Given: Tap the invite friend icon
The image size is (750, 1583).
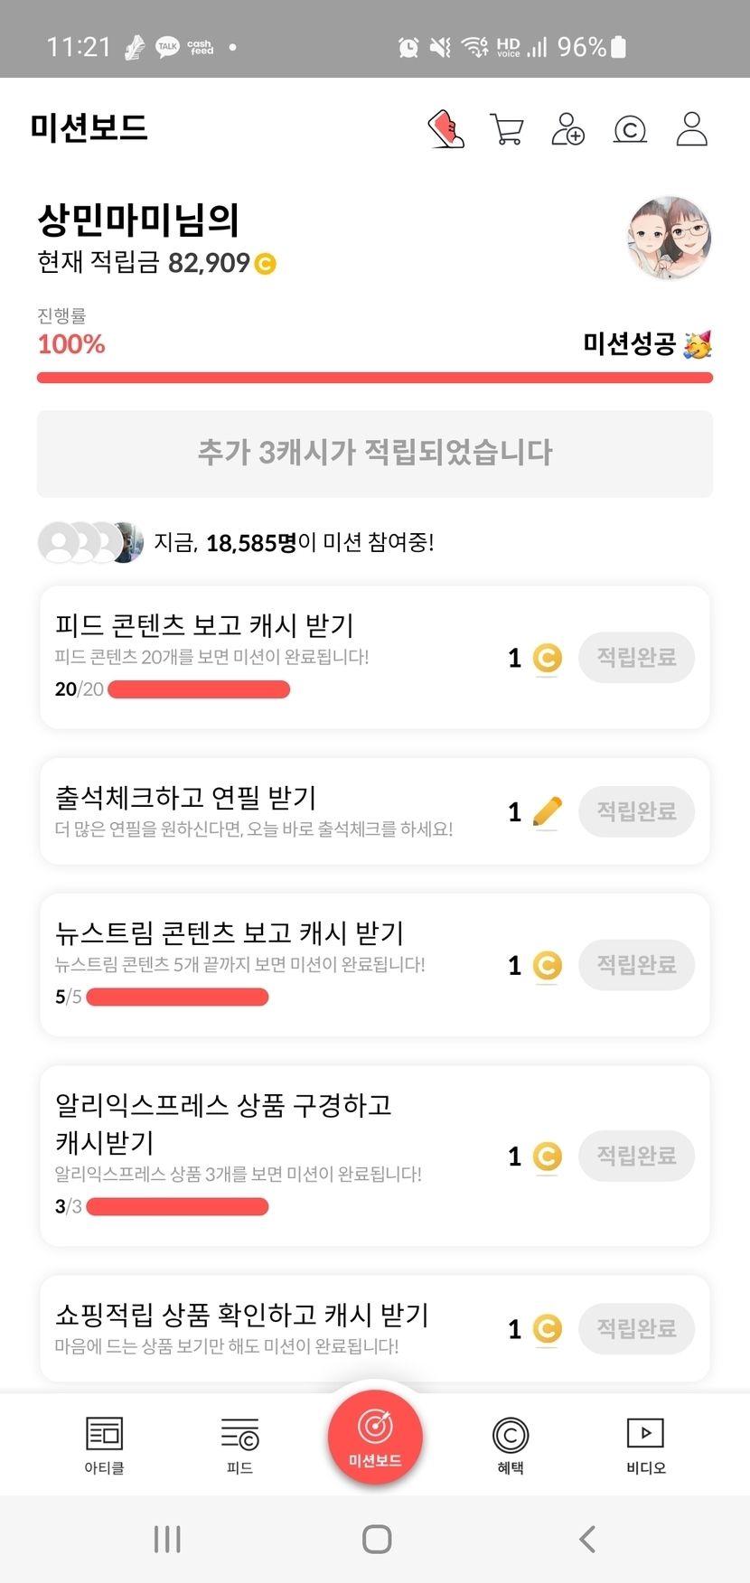Looking at the screenshot, I should click(x=567, y=129).
